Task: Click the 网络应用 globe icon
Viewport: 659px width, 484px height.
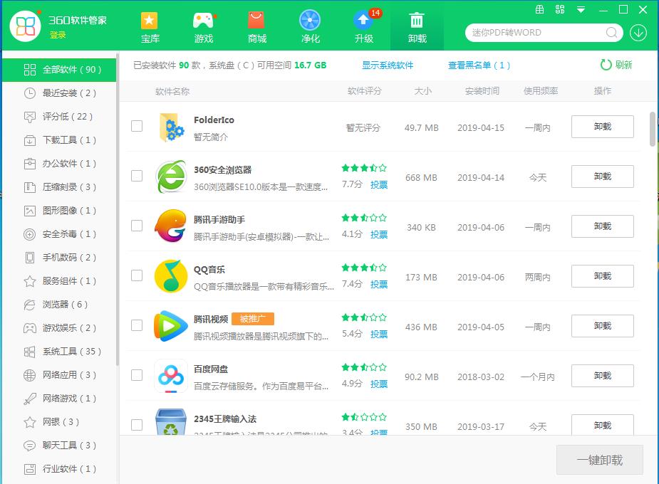Action: click(29, 375)
